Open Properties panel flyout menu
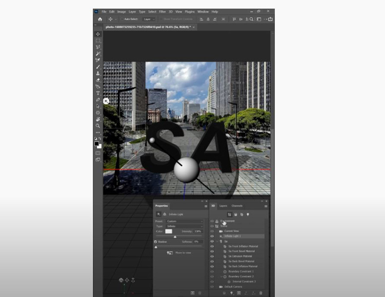The width and height of the screenshot is (385, 297). pos(206,206)
